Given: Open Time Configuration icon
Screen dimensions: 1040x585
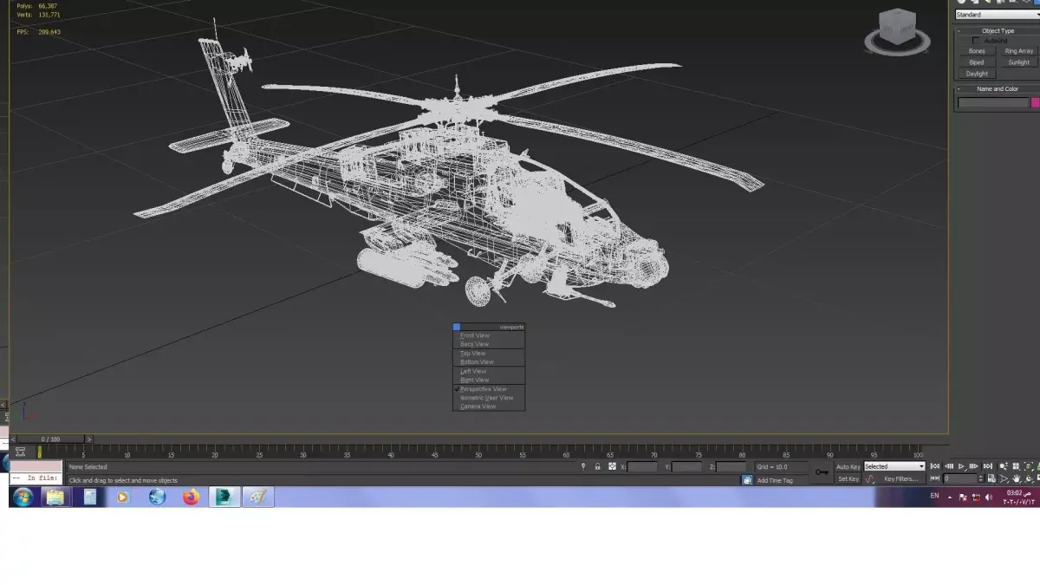Looking at the screenshot, I should tap(991, 478).
